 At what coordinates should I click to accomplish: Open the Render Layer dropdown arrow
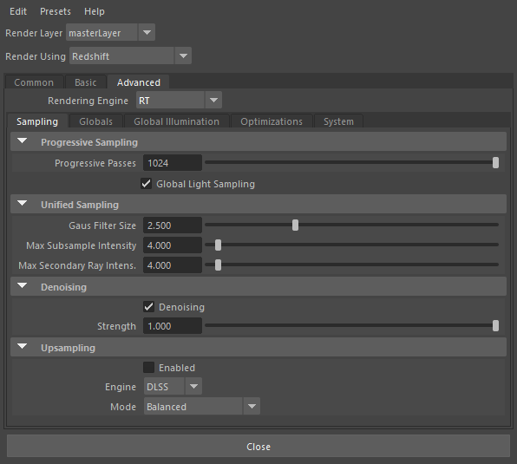pos(147,33)
